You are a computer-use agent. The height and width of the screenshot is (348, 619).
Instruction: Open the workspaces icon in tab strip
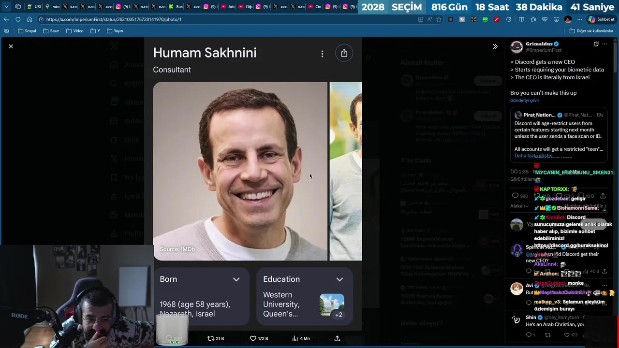pyautogui.click(x=18, y=7)
